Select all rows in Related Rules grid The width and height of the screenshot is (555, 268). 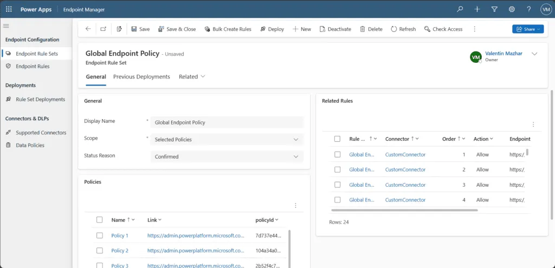point(337,139)
